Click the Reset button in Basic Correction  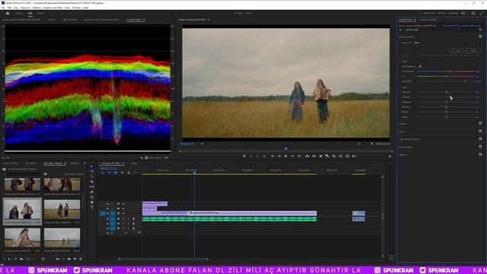pyautogui.click(x=473, y=50)
